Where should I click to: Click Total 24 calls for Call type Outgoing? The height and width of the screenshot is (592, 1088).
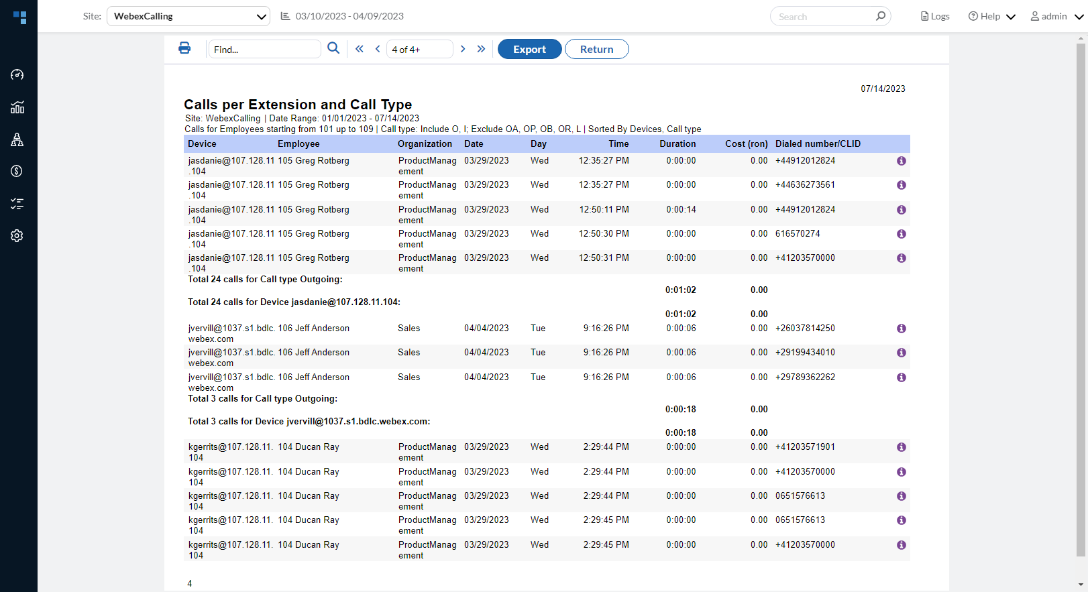[265, 280]
